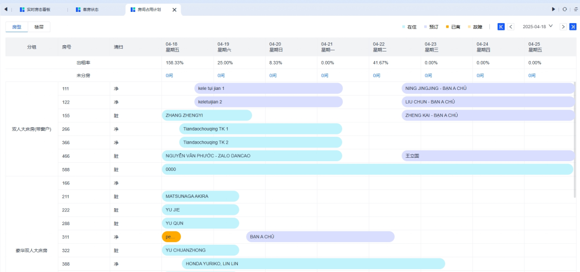Jump to first date with blue icon
This screenshot has width=580, height=272.
(501, 27)
